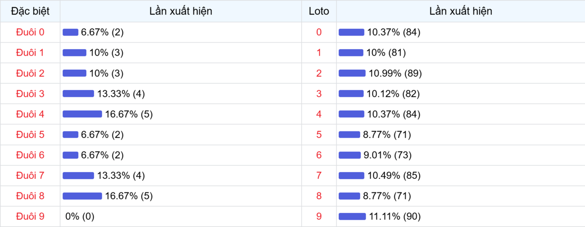Click the 'Đuôi 9' row label
Screen dimensions: 585x227
(x=30, y=216)
